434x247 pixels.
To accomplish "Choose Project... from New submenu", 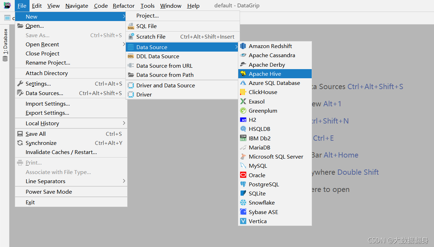I will [183, 16].
